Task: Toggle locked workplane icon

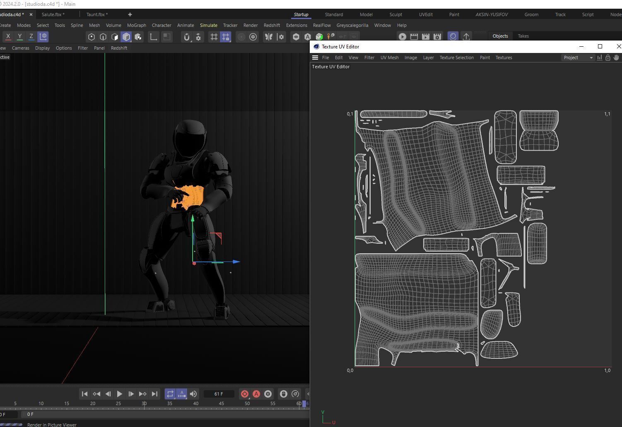Action: 226,37
